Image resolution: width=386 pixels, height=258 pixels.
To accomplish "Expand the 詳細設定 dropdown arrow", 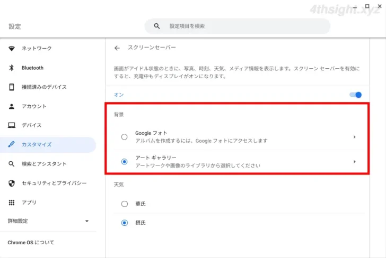I will tap(86, 221).
